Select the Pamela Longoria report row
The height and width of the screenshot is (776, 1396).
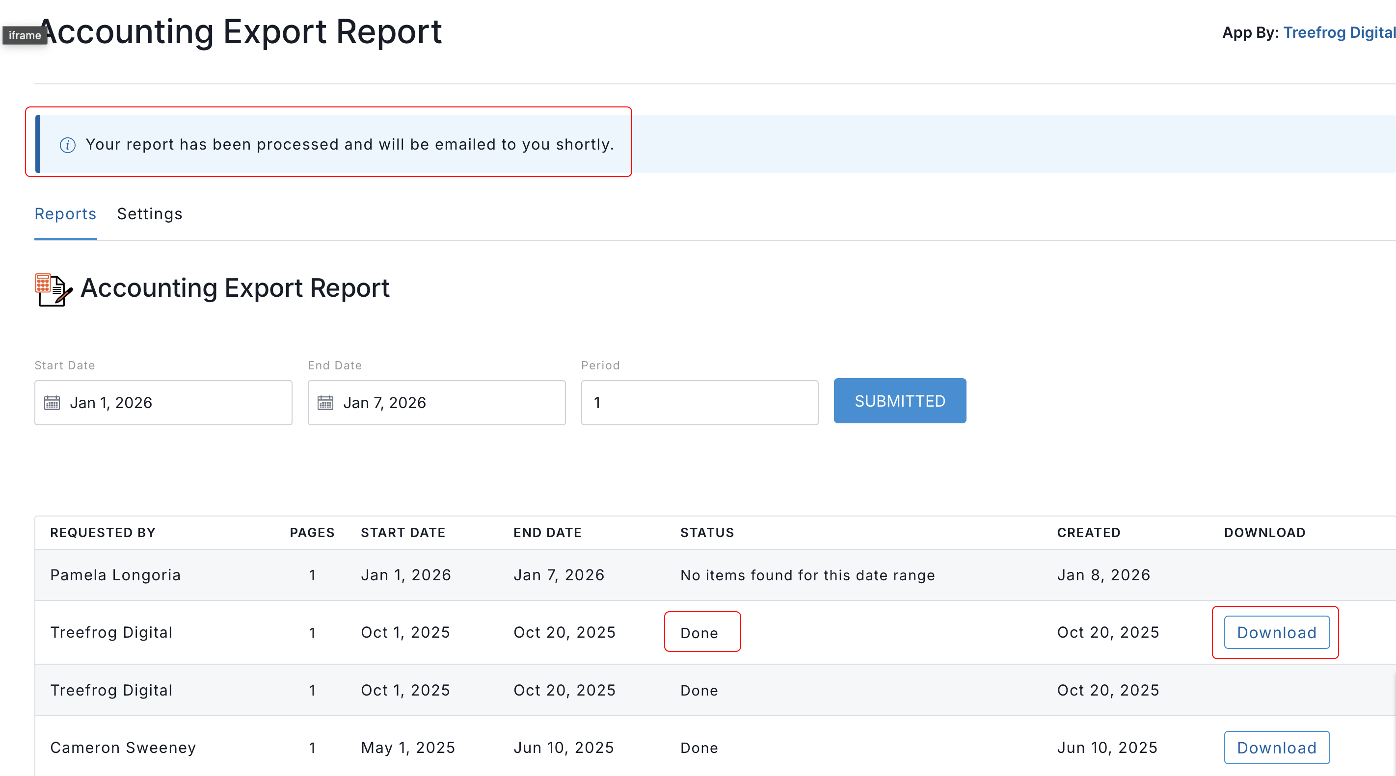pos(115,575)
